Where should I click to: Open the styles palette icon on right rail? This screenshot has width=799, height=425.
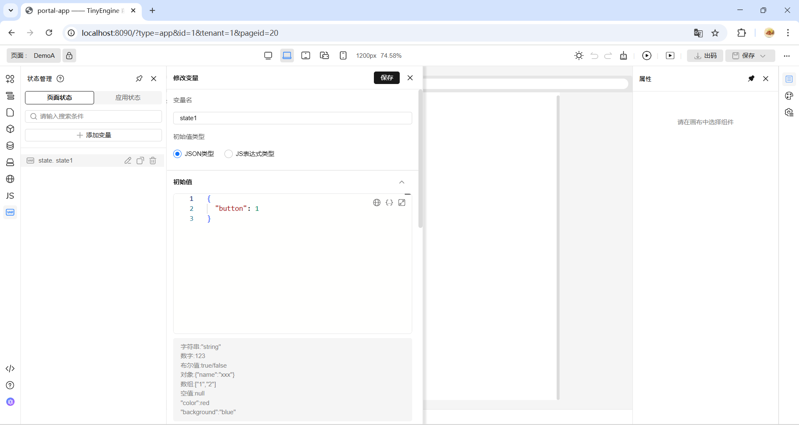(789, 96)
